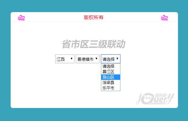The height and width of the screenshot is (121, 188).
Task: Choose the highlighted 珠山区 option
Action: pyautogui.click(x=111, y=77)
